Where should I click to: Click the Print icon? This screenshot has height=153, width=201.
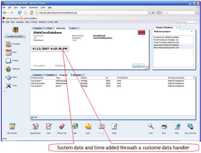pos(164,126)
